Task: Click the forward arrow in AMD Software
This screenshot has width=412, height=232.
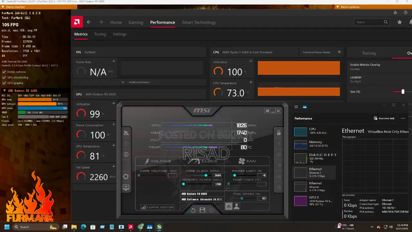Action: pyautogui.click(x=101, y=22)
